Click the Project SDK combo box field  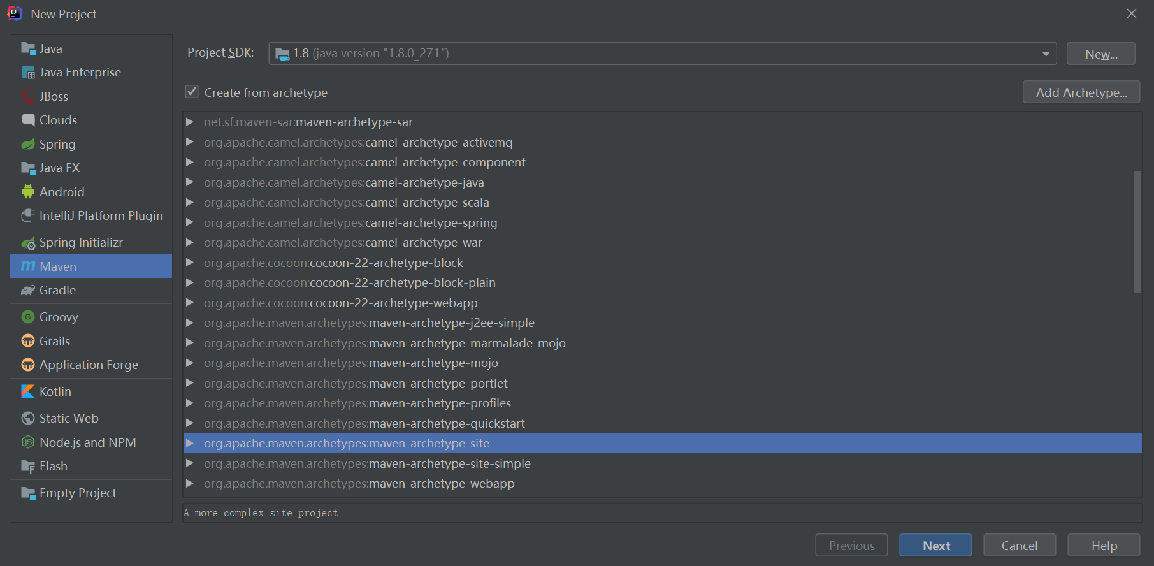pos(663,54)
